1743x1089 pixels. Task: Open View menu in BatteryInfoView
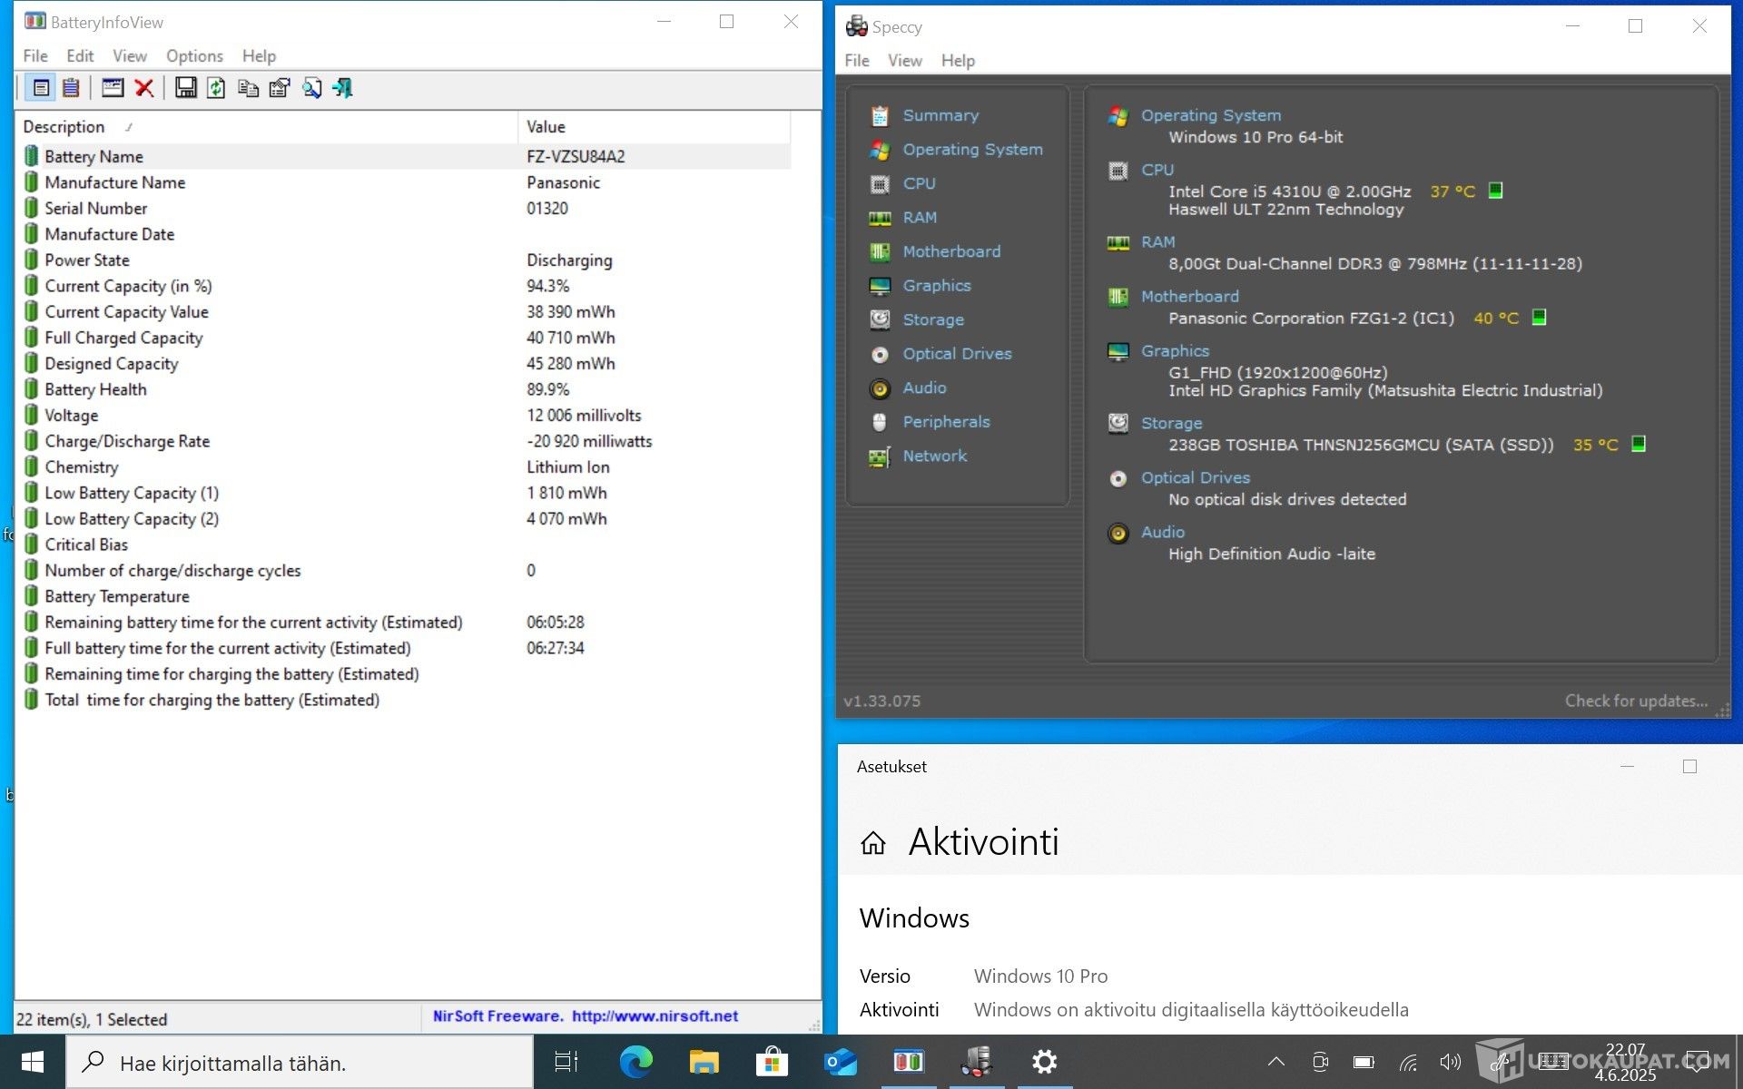pyautogui.click(x=130, y=56)
